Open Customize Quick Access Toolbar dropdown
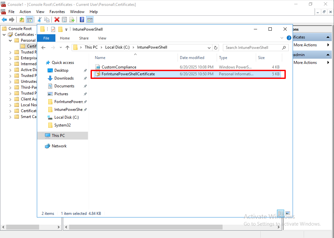 (x=66, y=29)
